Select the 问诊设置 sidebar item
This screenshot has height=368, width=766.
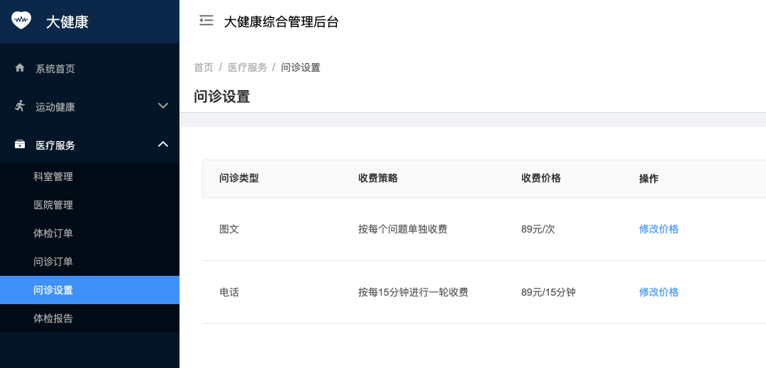pyautogui.click(x=53, y=290)
